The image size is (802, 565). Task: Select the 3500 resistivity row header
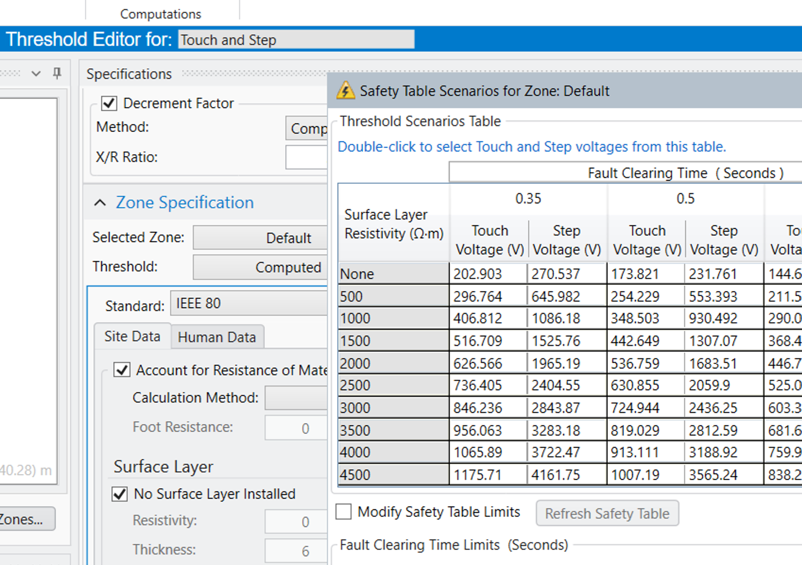coord(394,430)
